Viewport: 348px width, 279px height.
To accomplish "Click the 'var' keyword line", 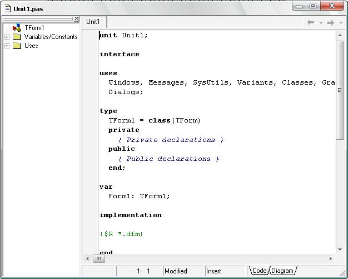I will pyautogui.click(x=106, y=187).
